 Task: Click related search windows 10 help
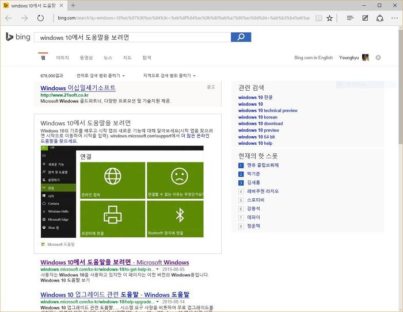[x=255, y=143]
